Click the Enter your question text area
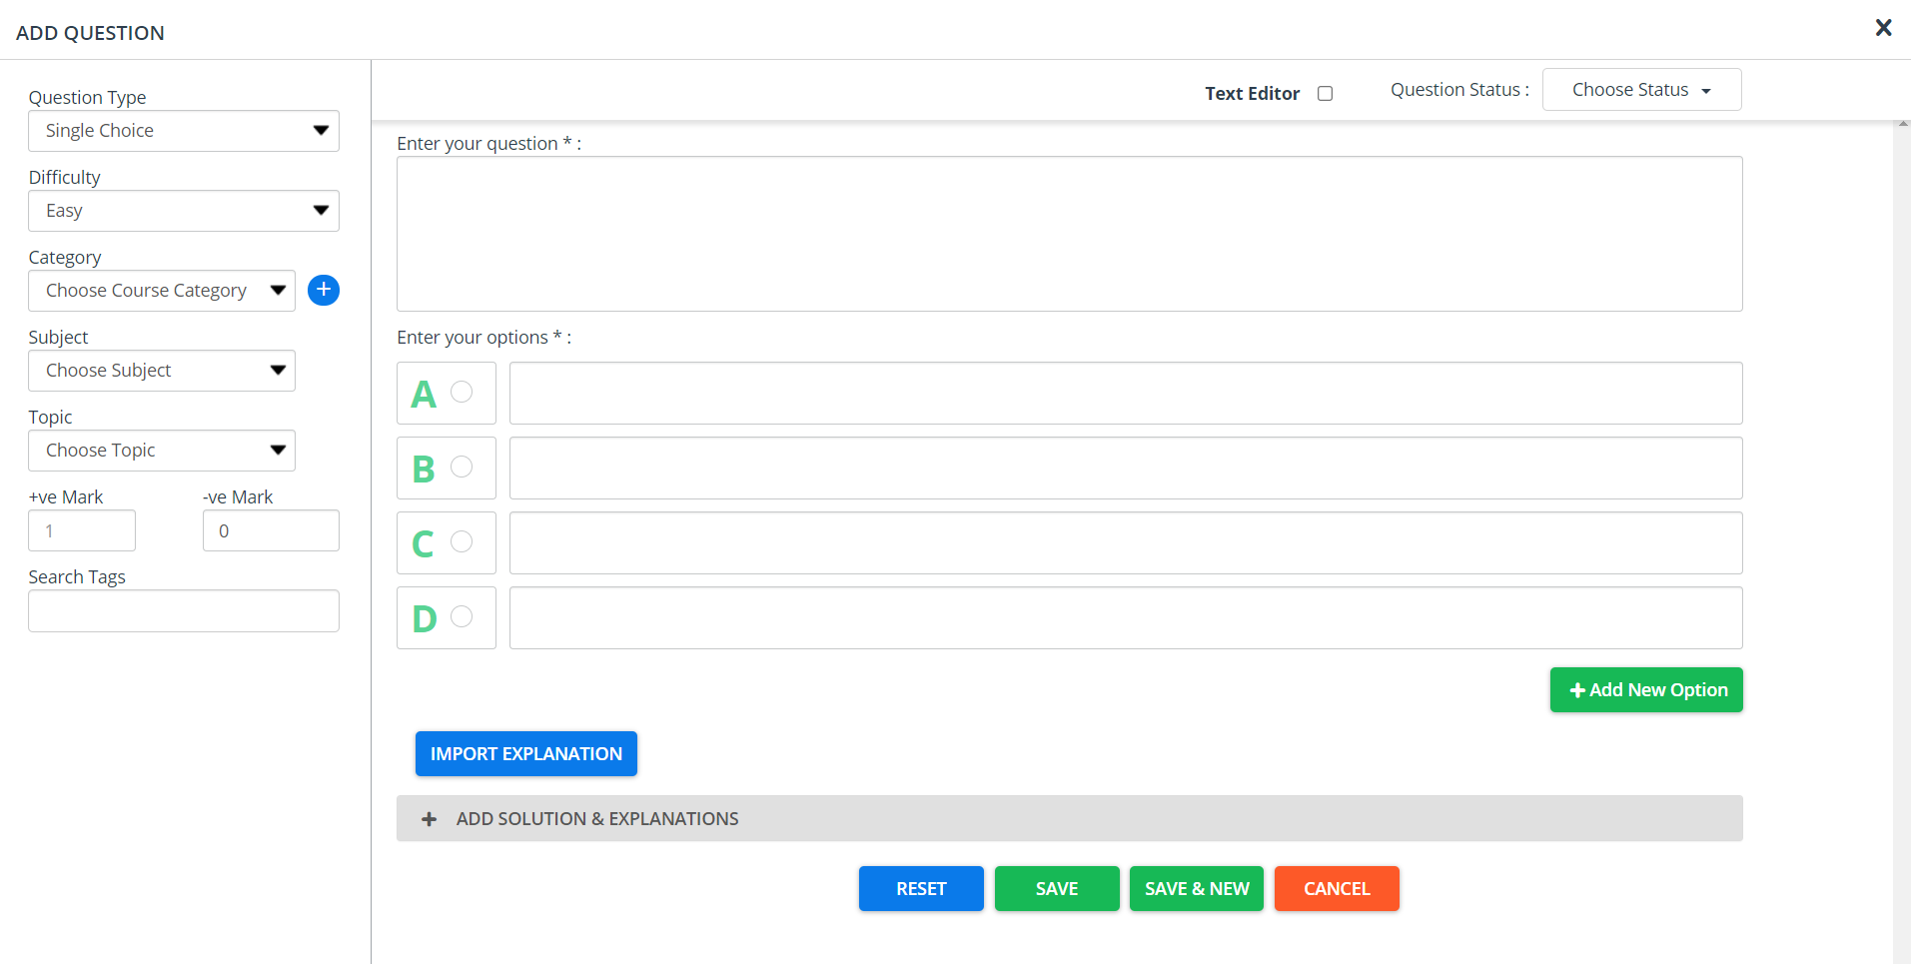This screenshot has width=1911, height=964. pos(1070,234)
